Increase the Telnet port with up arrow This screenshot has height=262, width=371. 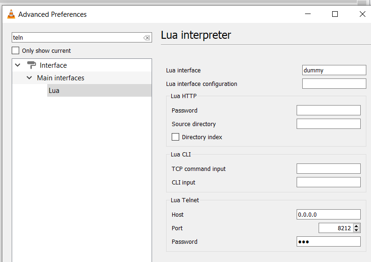(x=356, y=226)
